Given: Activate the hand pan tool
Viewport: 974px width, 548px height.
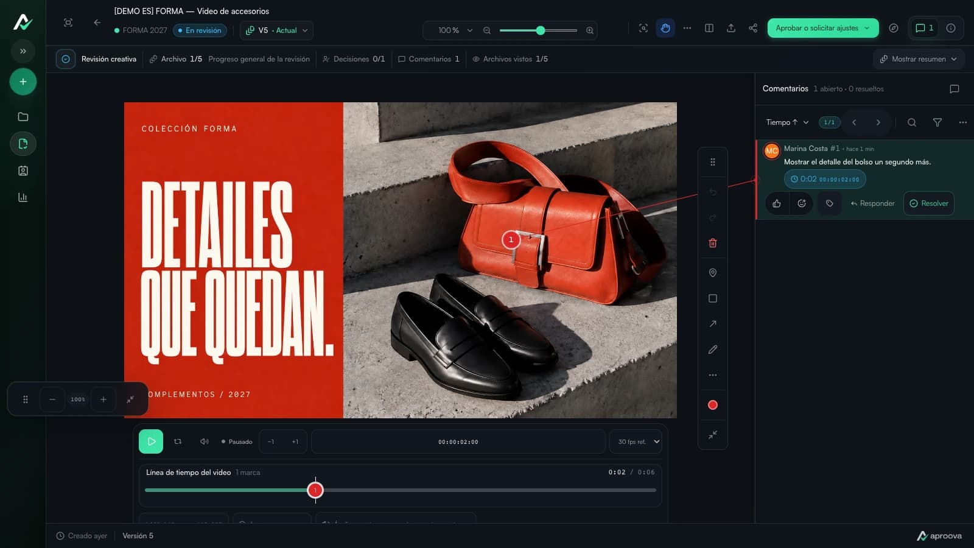Looking at the screenshot, I should tap(665, 28).
